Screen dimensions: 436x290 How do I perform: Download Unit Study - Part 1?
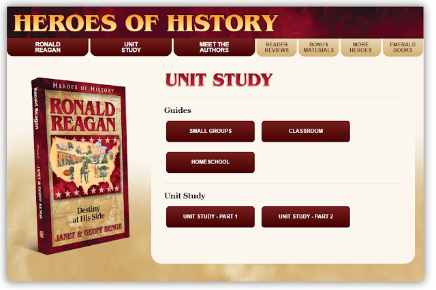click(211, 216)
